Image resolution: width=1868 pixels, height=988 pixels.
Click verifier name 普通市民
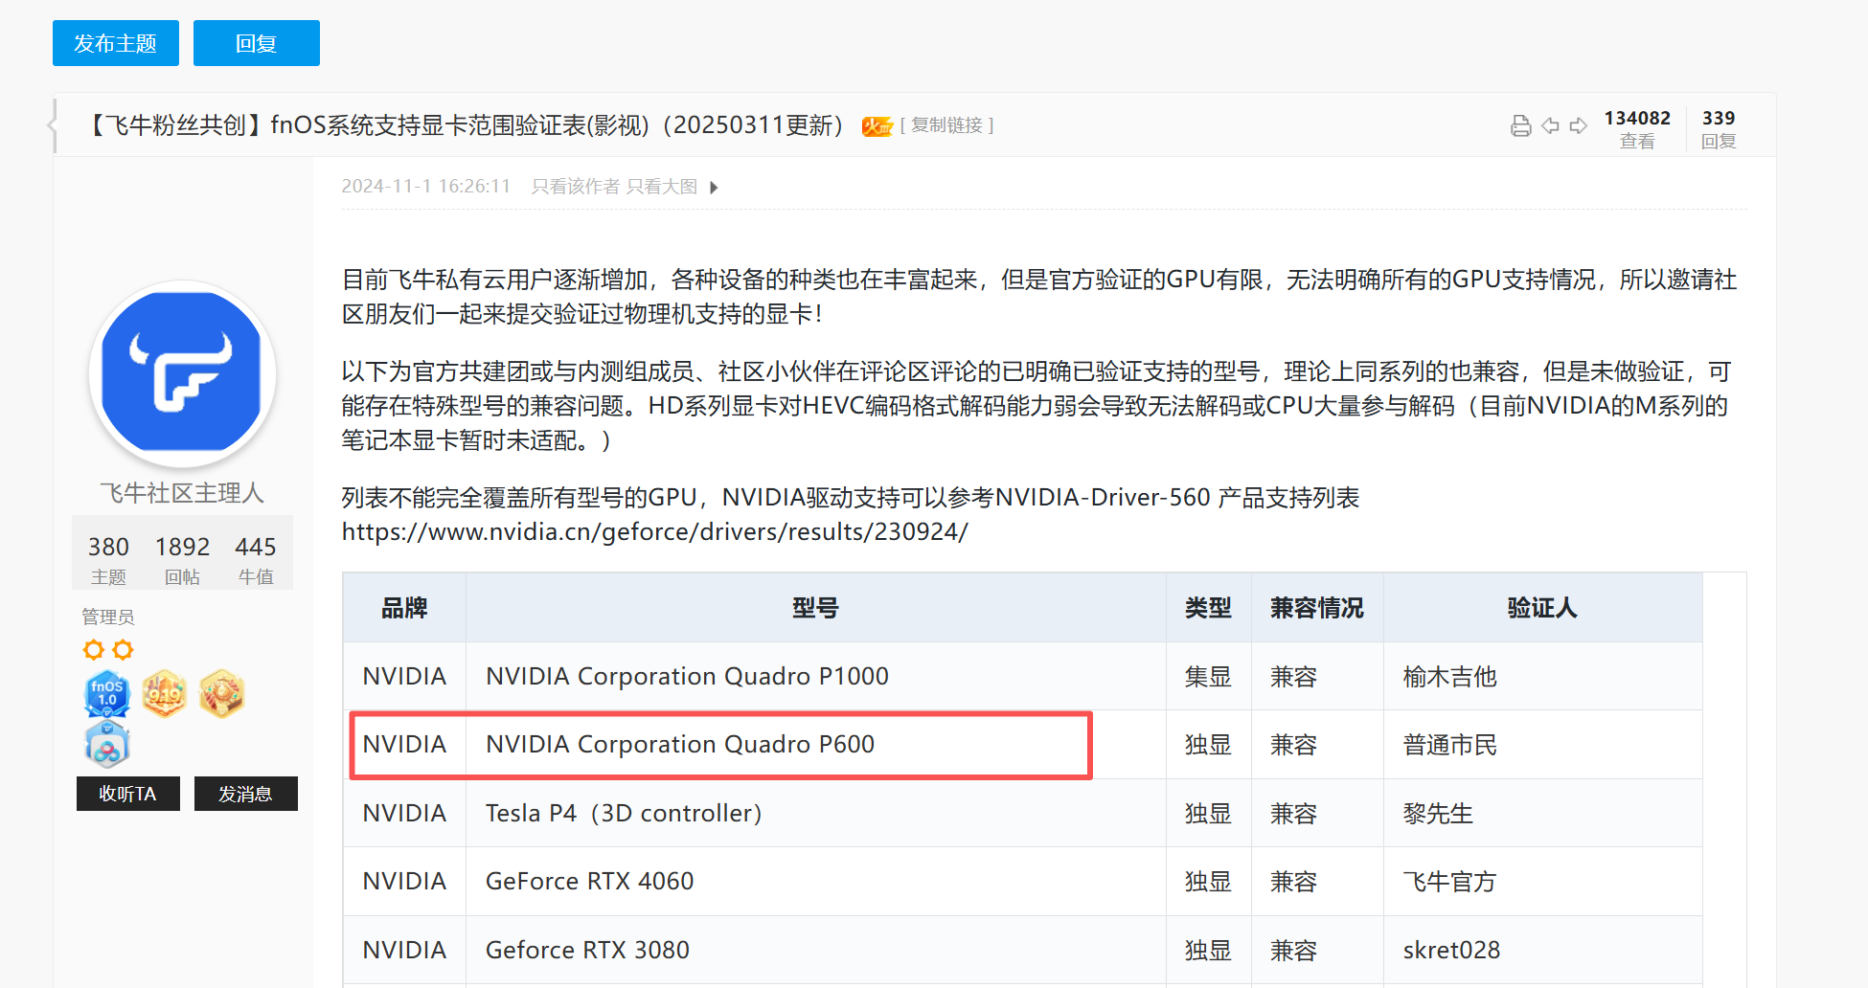[x=1449, y=745]
